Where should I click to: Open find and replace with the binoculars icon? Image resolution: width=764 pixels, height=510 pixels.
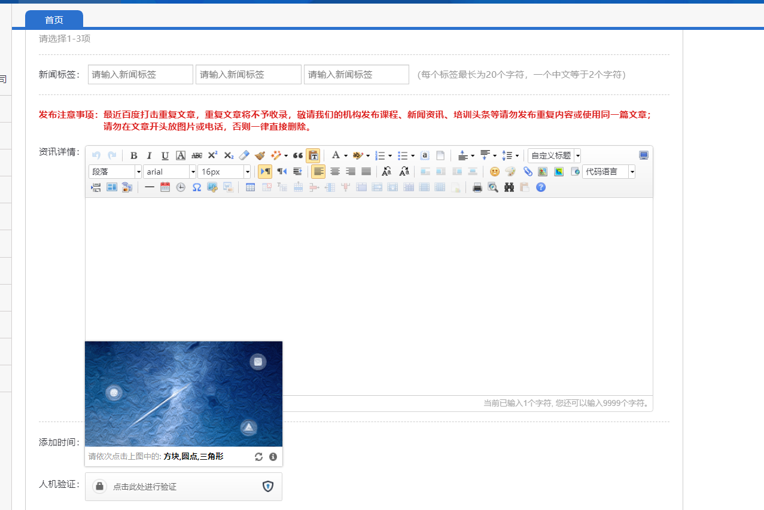(x=509, y=187)
